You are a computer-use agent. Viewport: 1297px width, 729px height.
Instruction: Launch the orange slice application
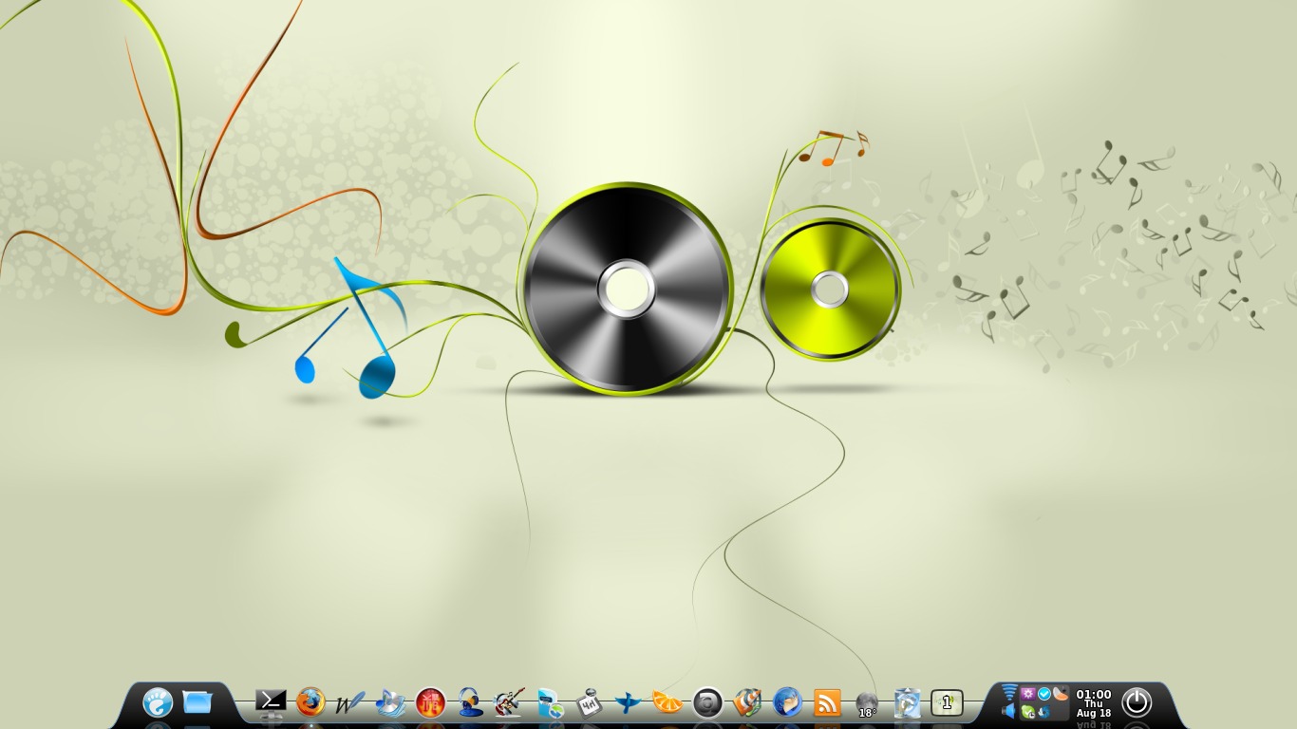pos(667,703)
